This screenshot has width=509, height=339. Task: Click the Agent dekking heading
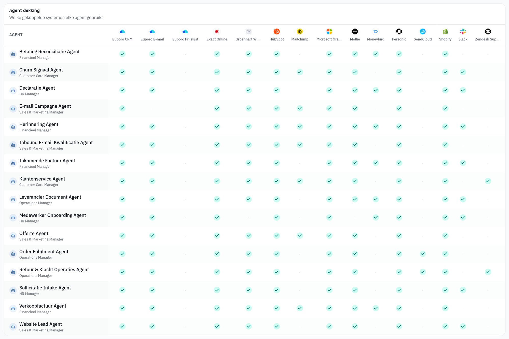pos(24,10)
